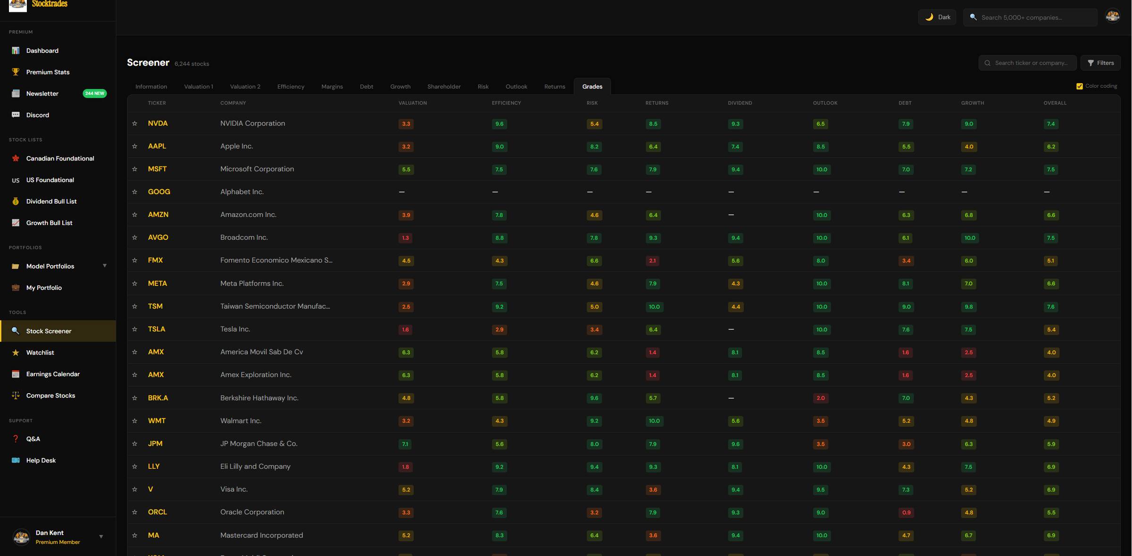This screenshot has width=1132, height=556.
Task: Click MSFT's green 10.0 Outlook grade badge
Action: point(821,169)
